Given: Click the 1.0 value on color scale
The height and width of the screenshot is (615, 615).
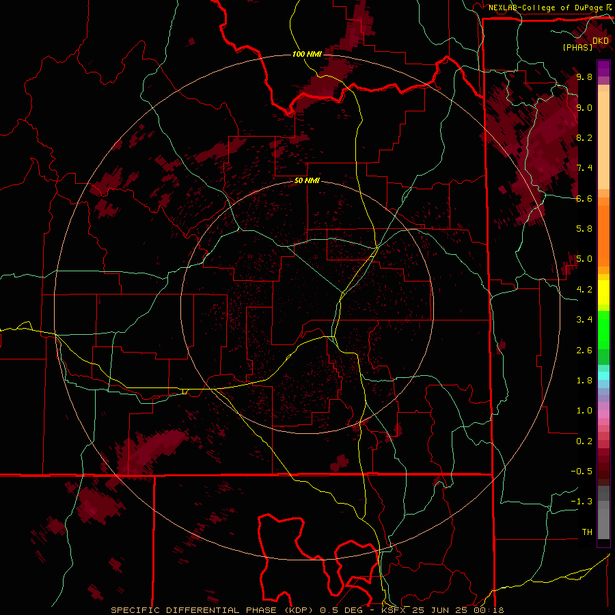Looking at the screenshot, I should [584, 411].
